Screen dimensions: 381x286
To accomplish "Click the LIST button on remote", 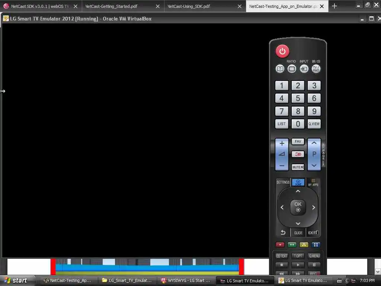I will (282, 124).
